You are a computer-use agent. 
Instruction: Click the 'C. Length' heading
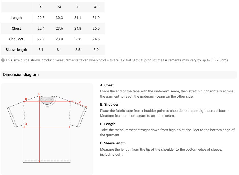pos(107,124)
